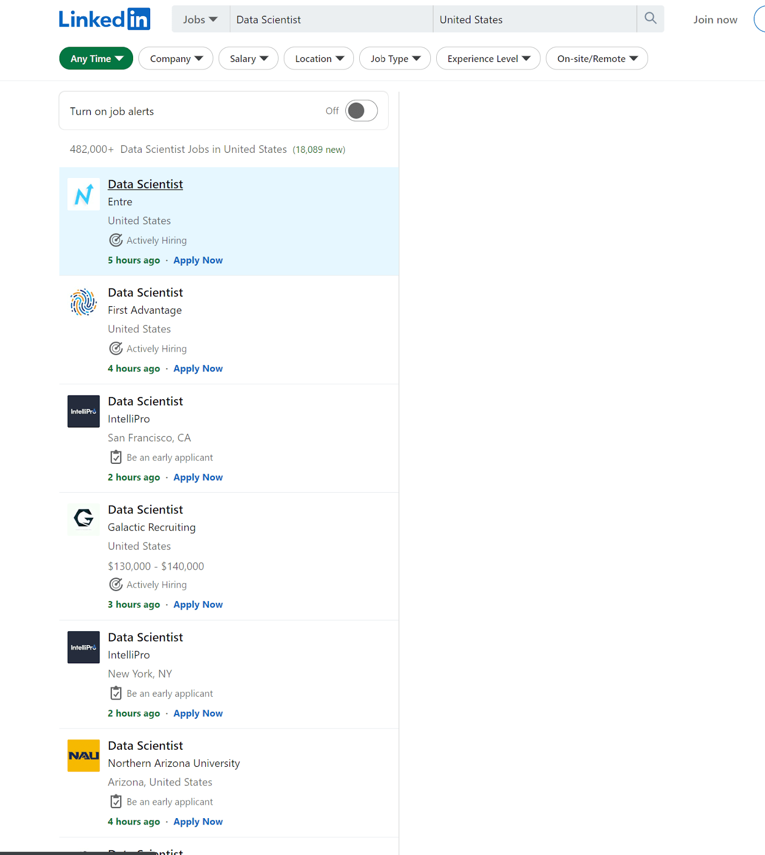The height and width of the screenshot is (855, 765).
Task: Click the New York, NY location text
Action: click(140, 674)
